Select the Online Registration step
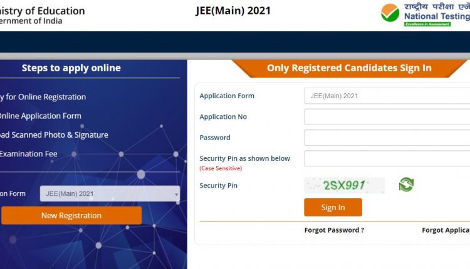The height and width of the screenshot is (269, 470). [43, 97]
